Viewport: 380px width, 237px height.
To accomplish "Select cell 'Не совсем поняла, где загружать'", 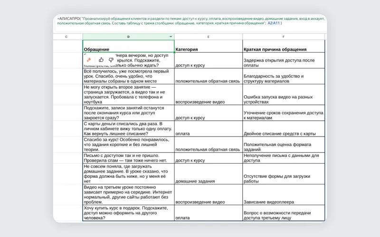I will point(128,174).
